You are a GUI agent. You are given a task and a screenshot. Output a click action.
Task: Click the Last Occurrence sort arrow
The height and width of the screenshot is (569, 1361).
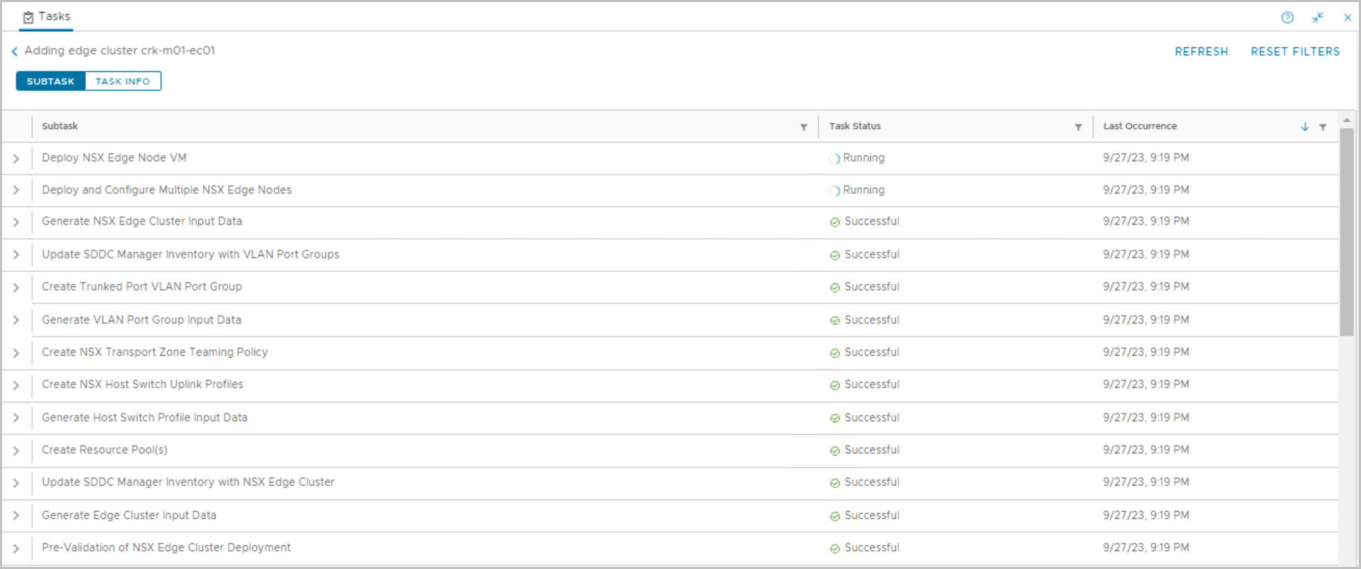click(x=1305, y=127)
